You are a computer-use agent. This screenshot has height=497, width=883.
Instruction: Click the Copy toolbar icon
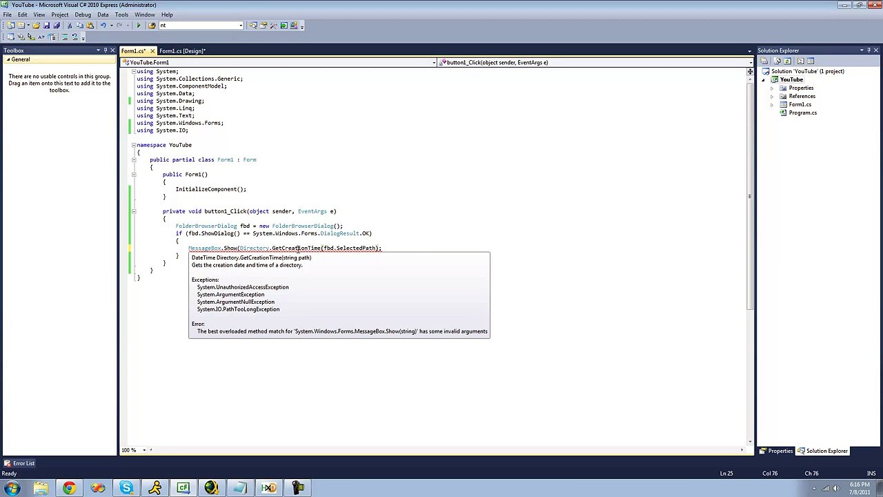pos(80,26)
